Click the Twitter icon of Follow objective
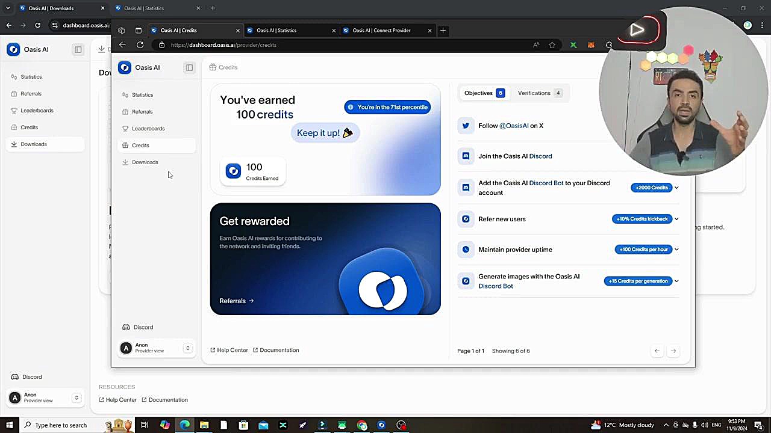The width and height of the screenshot is (771, 433). pos(465,126)
